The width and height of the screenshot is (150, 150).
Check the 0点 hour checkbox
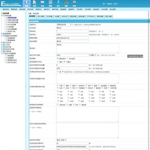[x=58, y=91]
